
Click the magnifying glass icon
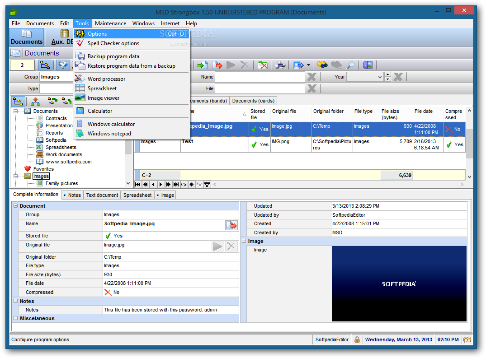[x=350, y=65]
